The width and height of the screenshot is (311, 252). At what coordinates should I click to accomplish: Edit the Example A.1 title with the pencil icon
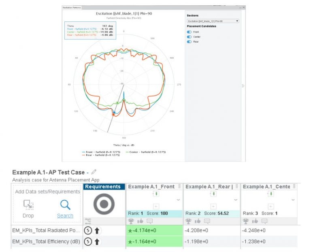click(x=94, y=172)
